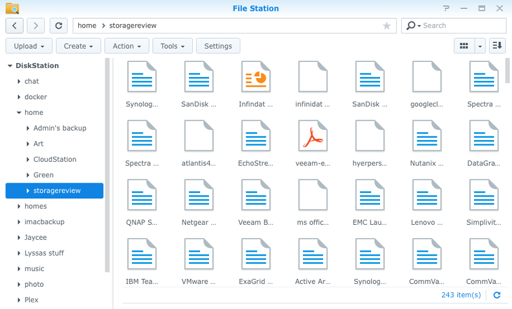Click the EMC Lau... file name label
This screenshot has width=512, height=309.
(370, 222)
